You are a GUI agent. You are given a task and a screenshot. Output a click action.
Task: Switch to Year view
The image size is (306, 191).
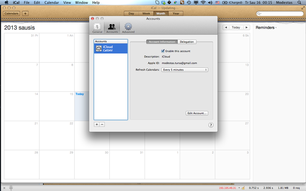pyautogui.click(x=176, y=13)
